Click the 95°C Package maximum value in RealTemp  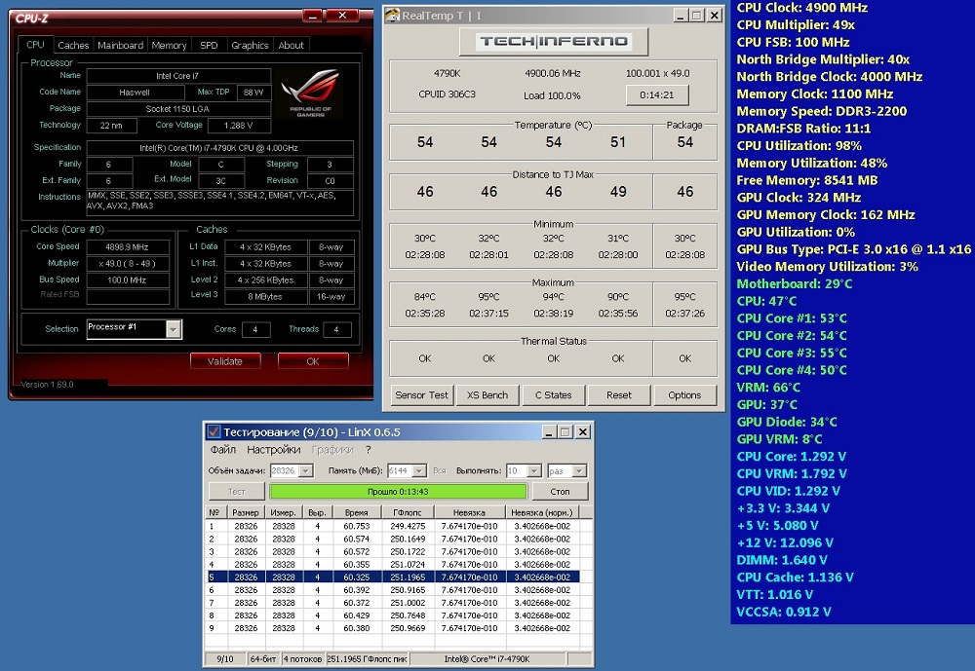coord(684,297)
